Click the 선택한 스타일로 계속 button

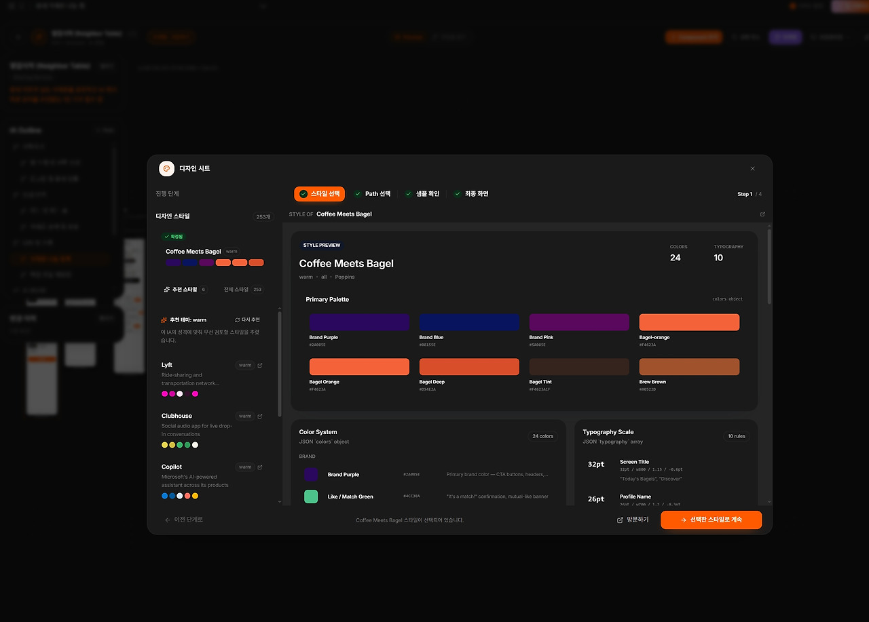[x=711, y=520]
